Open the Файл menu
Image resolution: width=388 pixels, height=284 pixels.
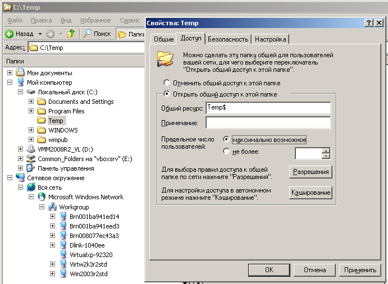[15, 20]
